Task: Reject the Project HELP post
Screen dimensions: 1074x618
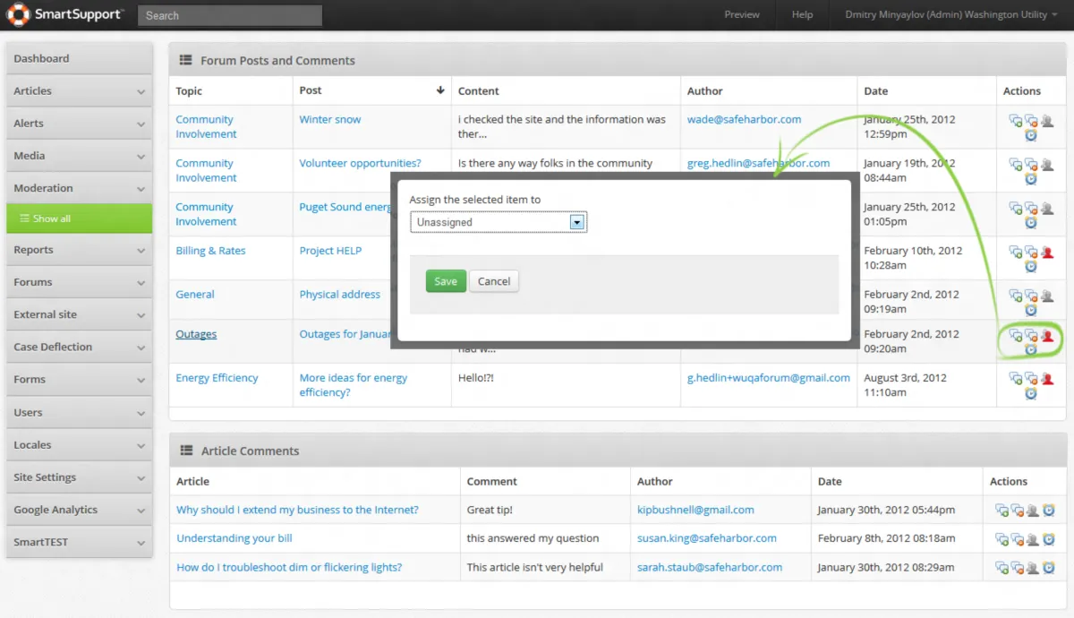Action: [1031, 253]
